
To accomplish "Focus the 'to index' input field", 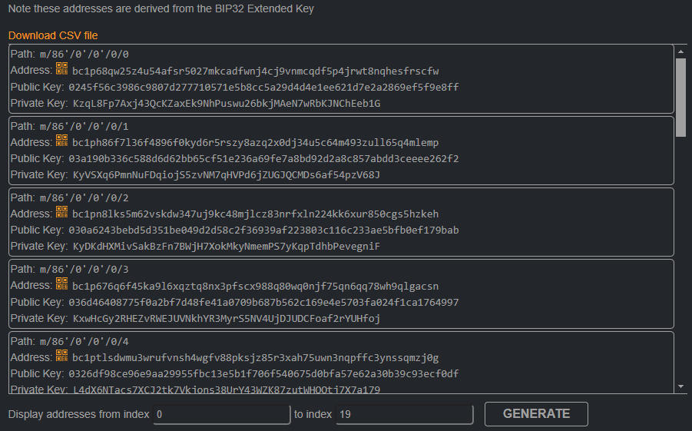I will (404, 415).
